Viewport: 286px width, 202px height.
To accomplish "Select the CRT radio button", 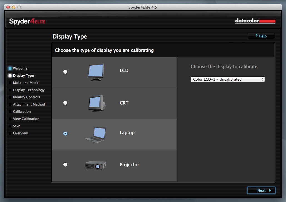I will [x=65, y=103].
